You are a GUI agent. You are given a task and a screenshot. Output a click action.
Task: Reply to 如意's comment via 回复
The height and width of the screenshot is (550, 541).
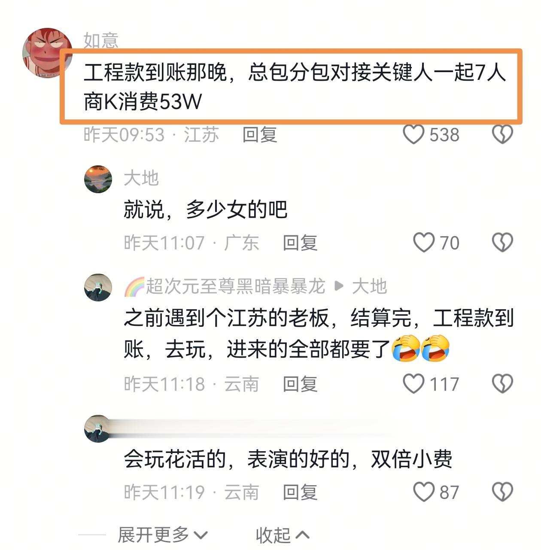(260, 135)
